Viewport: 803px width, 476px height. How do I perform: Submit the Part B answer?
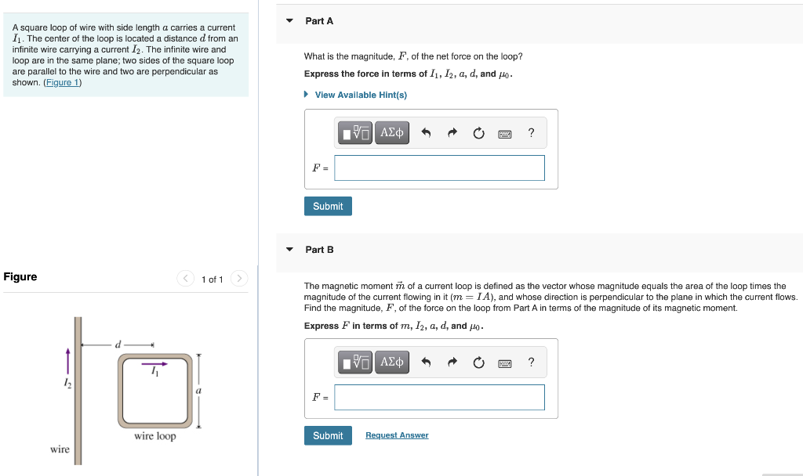point(328,435)
